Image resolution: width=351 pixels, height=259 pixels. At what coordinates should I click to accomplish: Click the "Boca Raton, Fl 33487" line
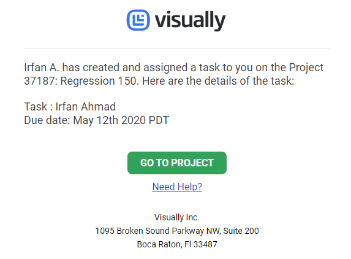(x=177, y=244)
